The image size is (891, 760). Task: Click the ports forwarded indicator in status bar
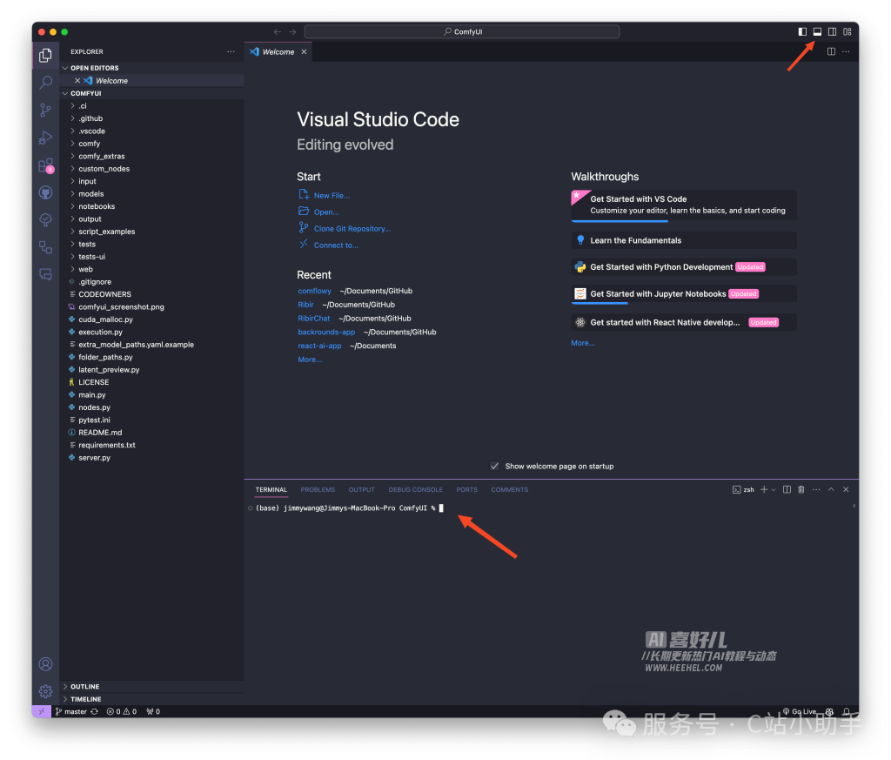(x=153, y=711)
